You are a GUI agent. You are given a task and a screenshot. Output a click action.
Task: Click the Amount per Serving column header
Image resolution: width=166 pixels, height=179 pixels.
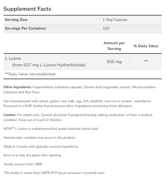[x=114, y=46]
